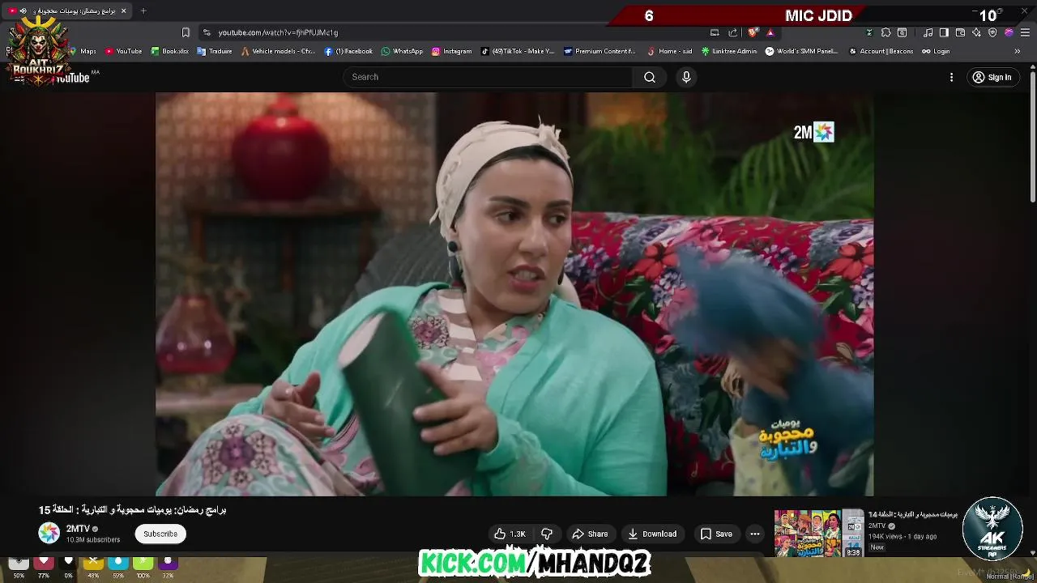Viewport: 1037px width, 583px height.
Task: Open the Login bookmark
Action: [x=936, y=51]
